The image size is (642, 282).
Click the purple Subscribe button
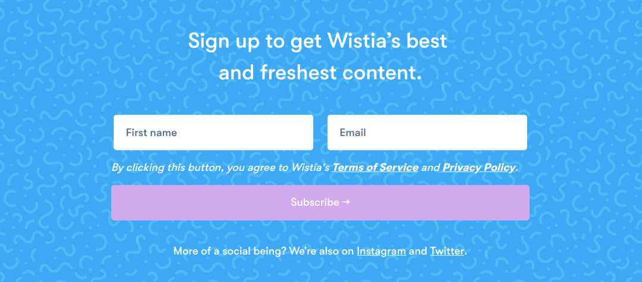click(x=320, y=202)
